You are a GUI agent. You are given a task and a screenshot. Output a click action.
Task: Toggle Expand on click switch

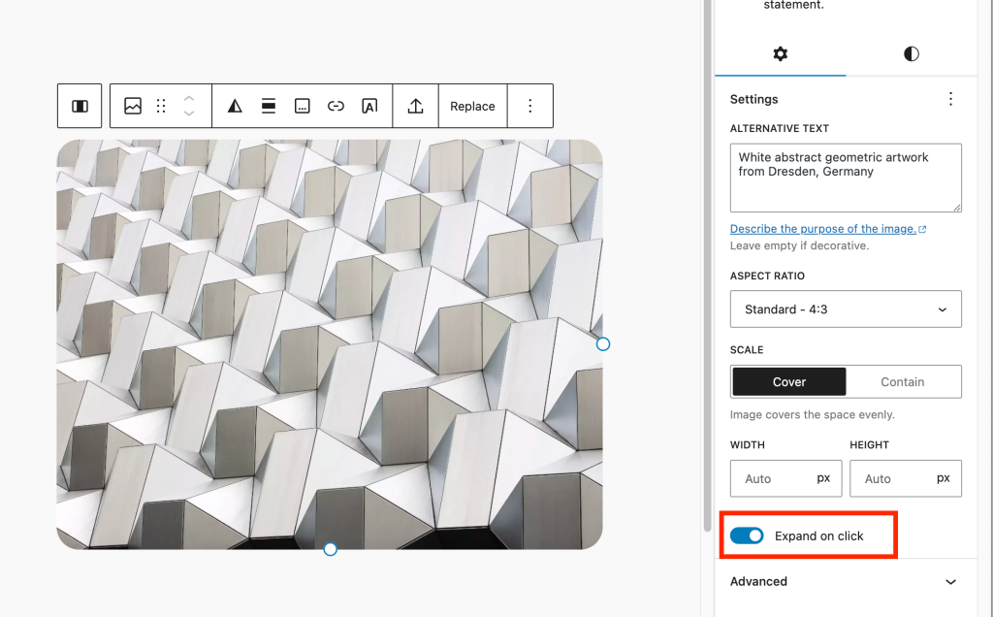point(747,536)
